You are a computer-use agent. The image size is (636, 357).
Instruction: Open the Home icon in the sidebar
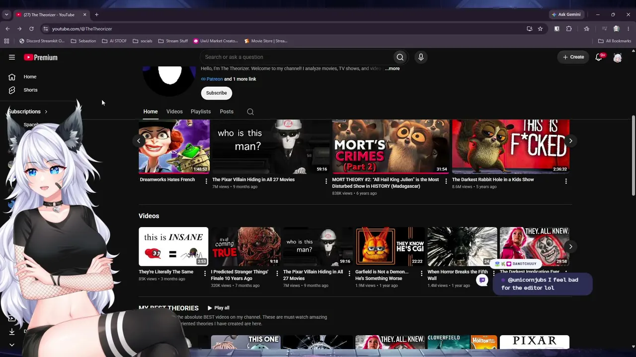point(12,77)
